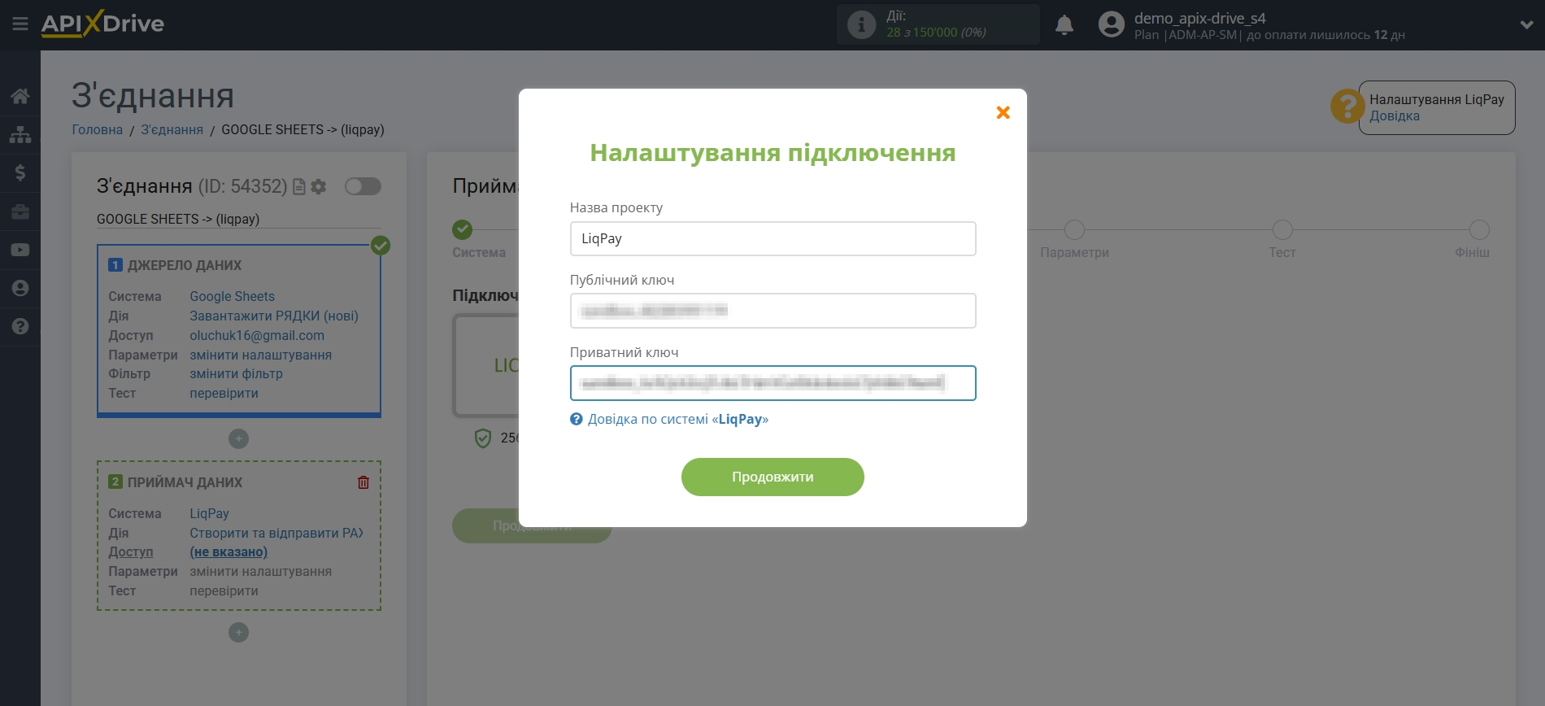The image size is (1545, 706).
Task: Click the shield security icon
Action: pyautogui.click(x=483, y=438)
